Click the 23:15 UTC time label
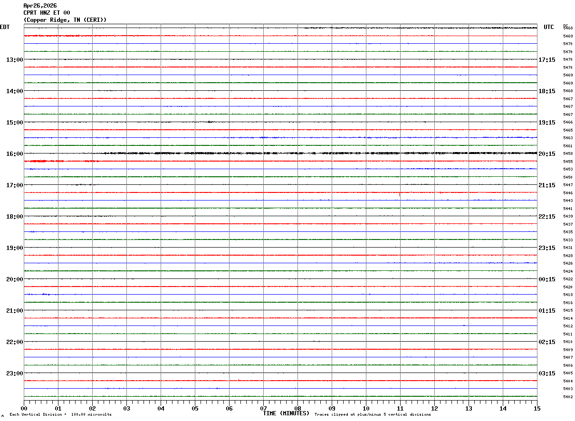This screenshot has height=421, width=575. 547,248
